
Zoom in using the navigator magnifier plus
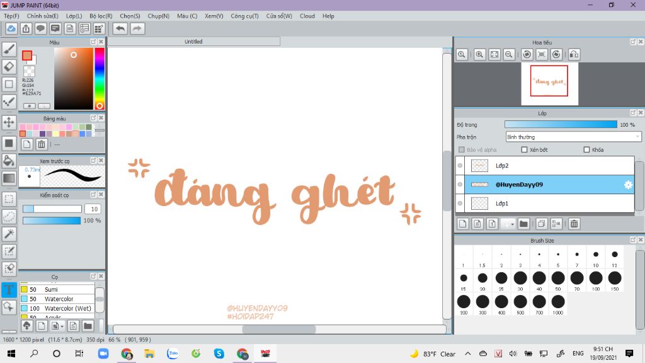coord(479,54)
